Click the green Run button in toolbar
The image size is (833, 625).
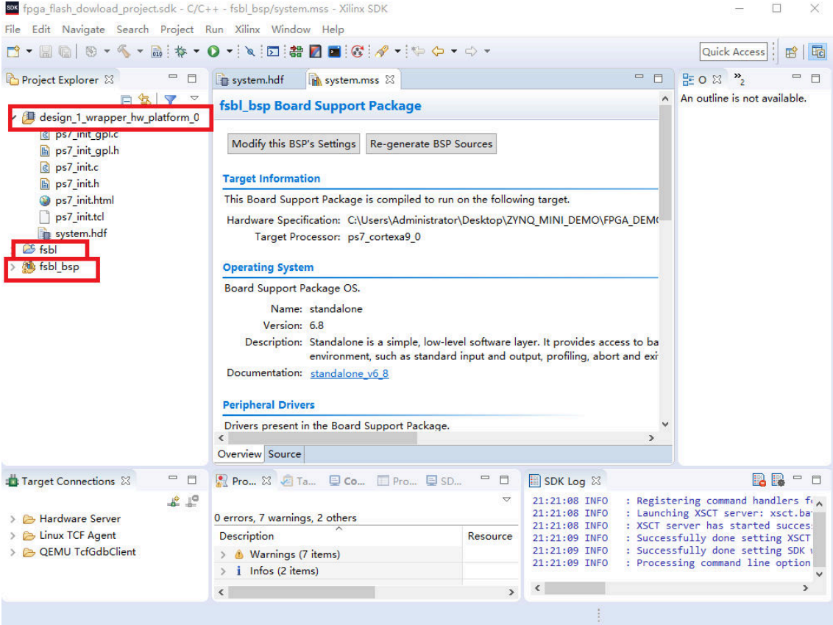[213, 52]
